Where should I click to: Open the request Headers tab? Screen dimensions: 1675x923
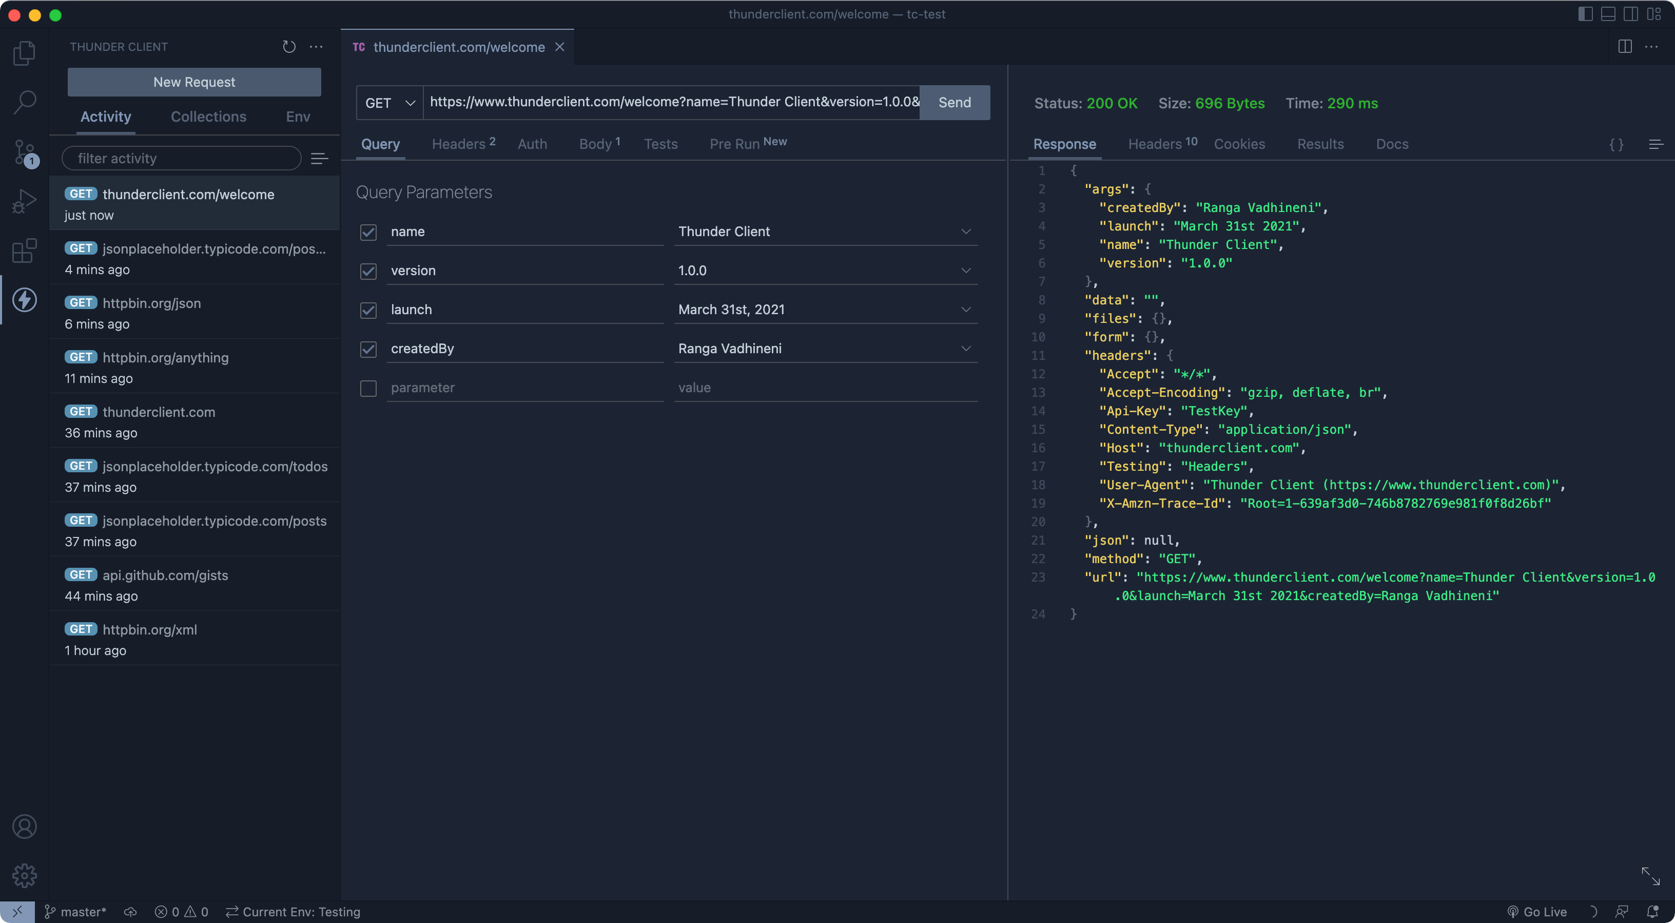click(x=463, y=144)
